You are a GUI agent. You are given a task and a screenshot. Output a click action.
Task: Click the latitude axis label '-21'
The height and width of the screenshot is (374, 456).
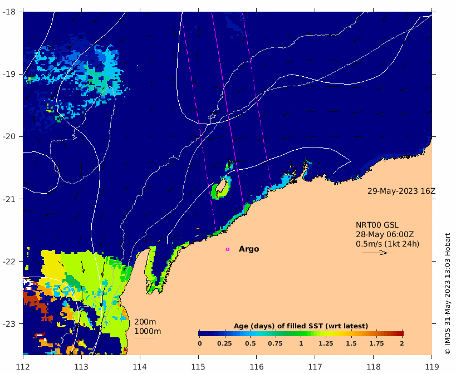point(8,199)
